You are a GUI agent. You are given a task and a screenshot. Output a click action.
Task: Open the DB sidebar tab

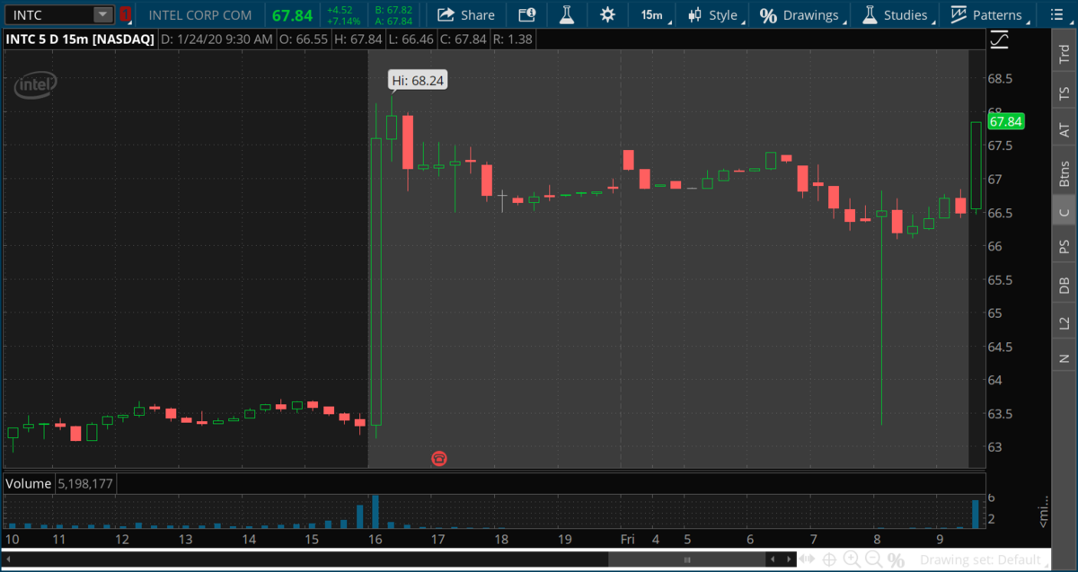pos(1065,286)
